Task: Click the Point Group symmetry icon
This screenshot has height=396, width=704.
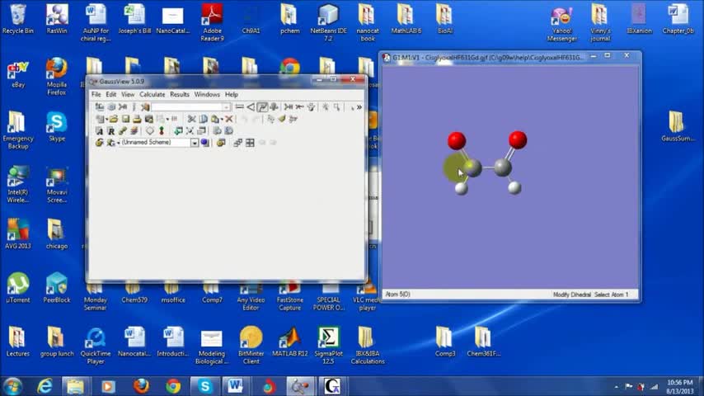Action: click(x=150, y=131)
